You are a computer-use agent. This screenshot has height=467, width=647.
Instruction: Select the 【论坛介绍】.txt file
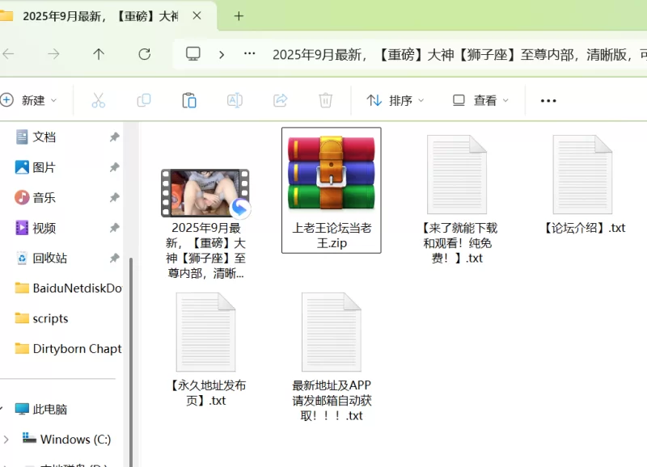pyautogui.click(x=582, y=186)
